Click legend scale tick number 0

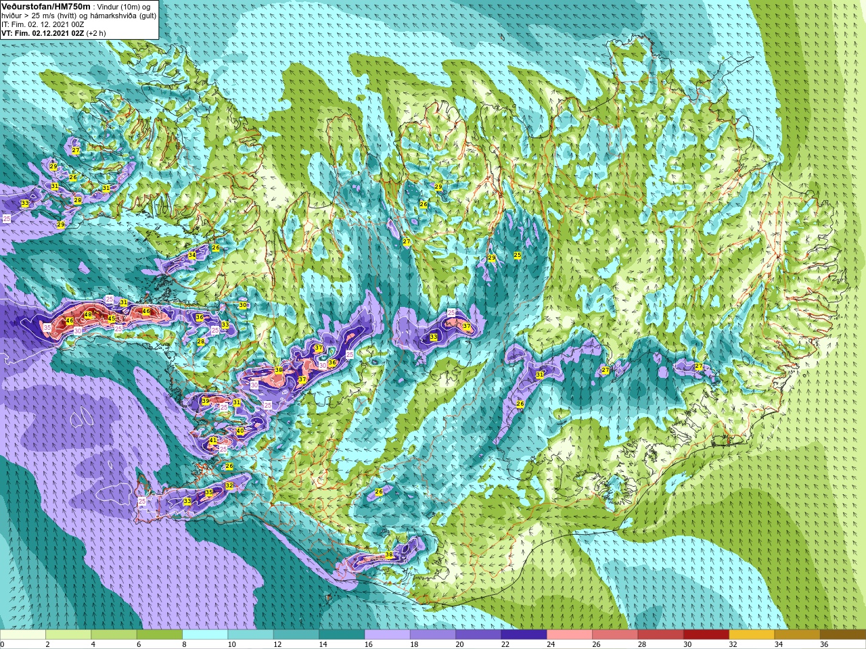(x=3, y=644)
